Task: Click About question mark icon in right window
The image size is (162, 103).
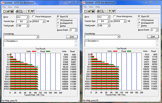Action: [x=110, y=11]
